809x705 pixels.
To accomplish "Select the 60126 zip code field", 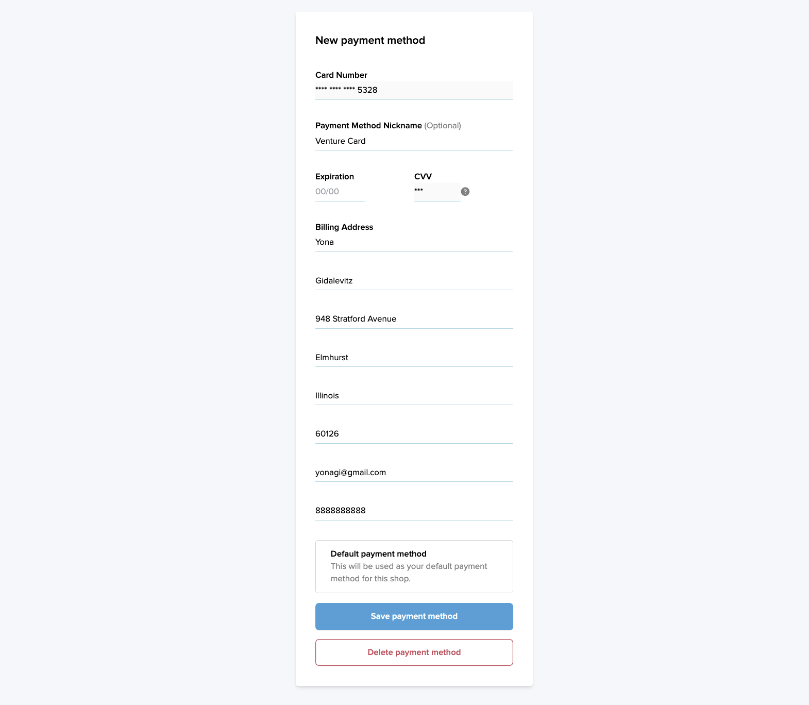I will [414, 434].
